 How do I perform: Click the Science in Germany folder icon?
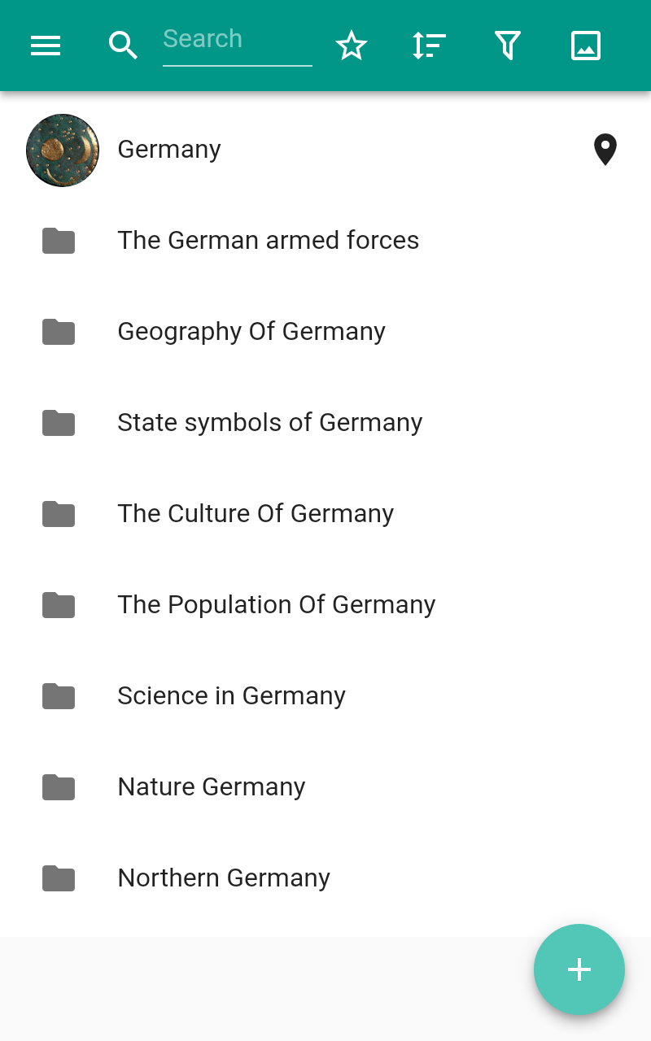[x=59, y=696]
